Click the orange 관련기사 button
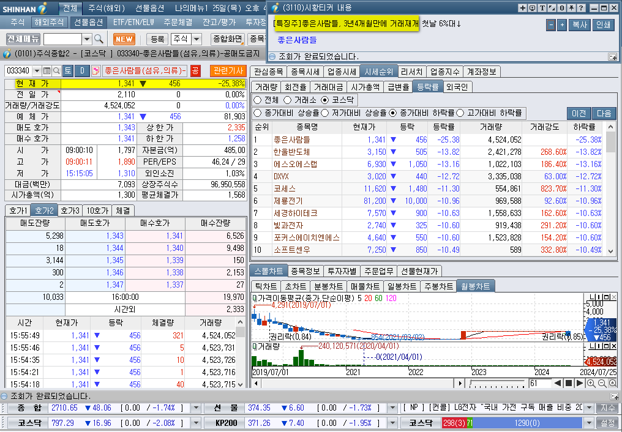This screenshot has height=432, width=622. click(x=228, y=71)
